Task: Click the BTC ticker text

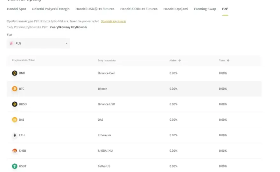Action: pos(22,89)
